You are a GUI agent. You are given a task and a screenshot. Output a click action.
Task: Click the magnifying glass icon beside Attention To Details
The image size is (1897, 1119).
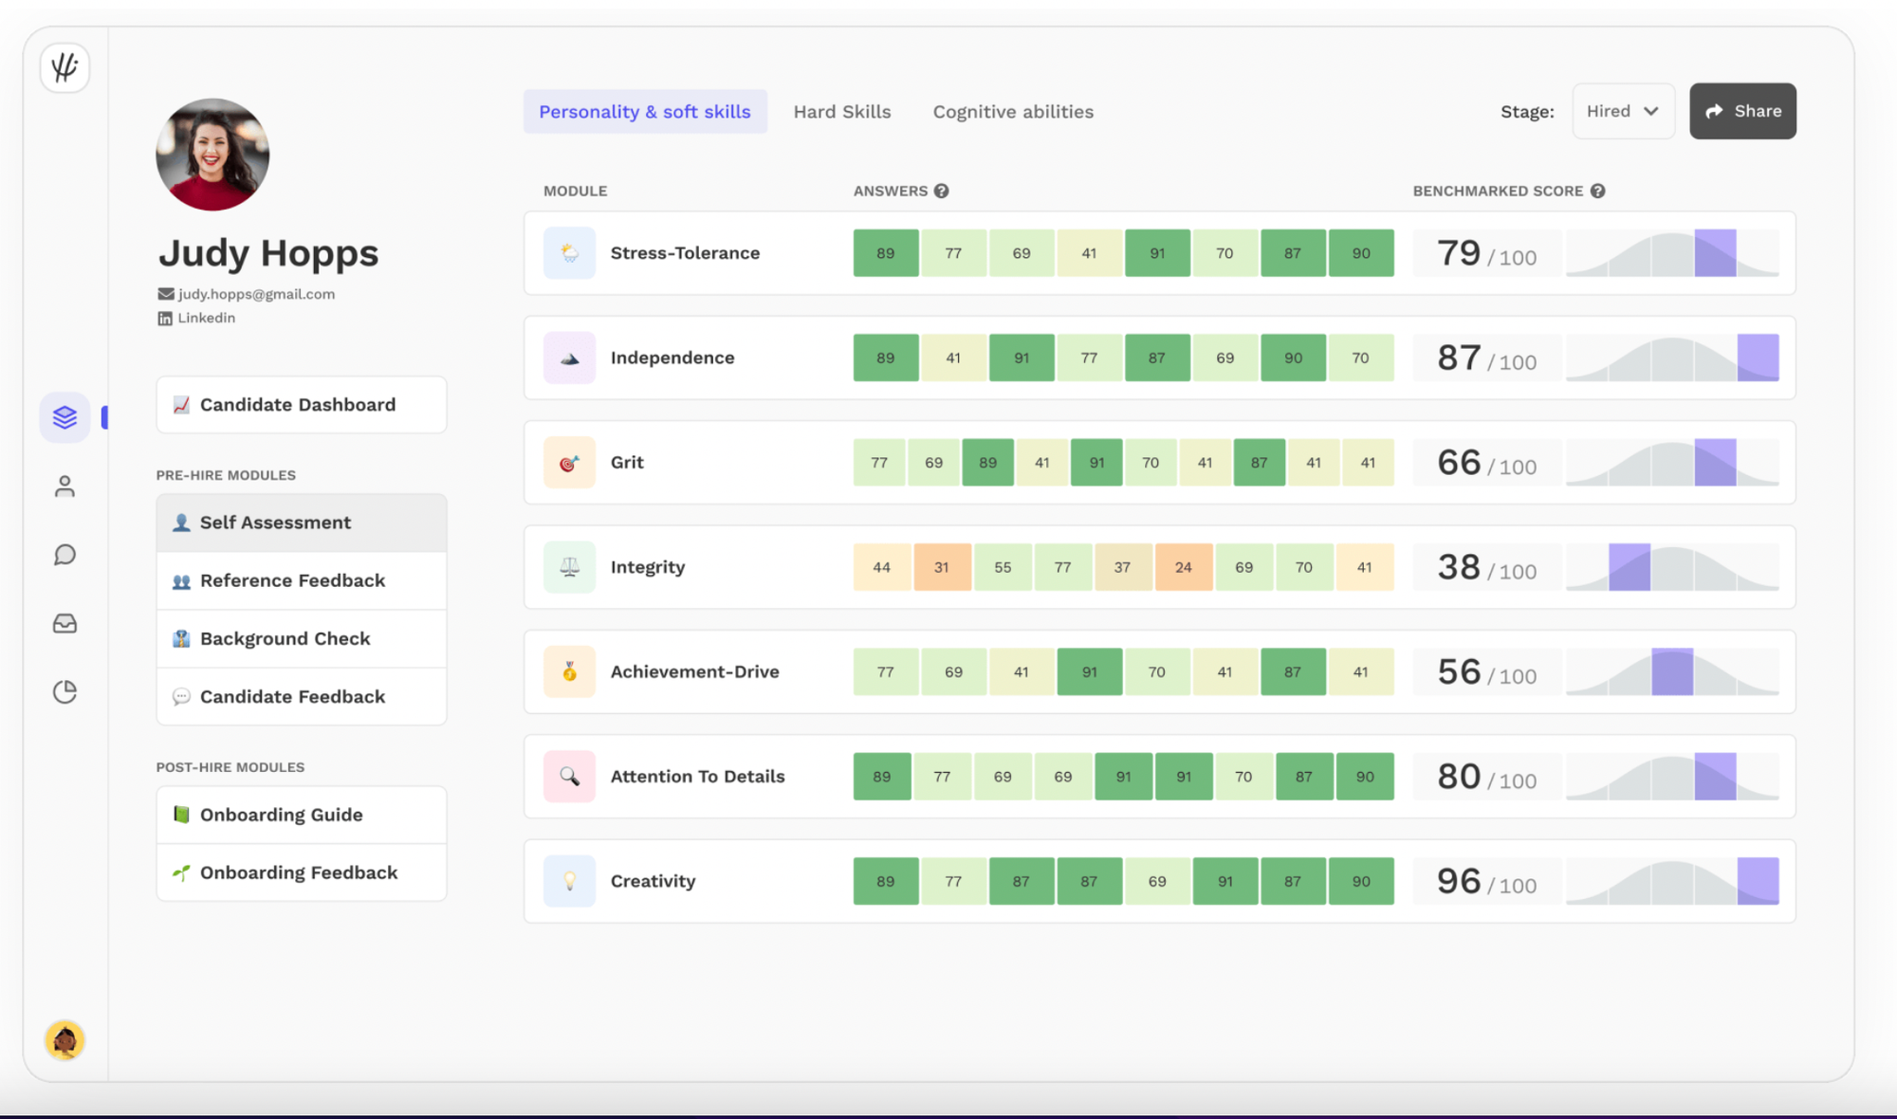click(x=569, y=776)
